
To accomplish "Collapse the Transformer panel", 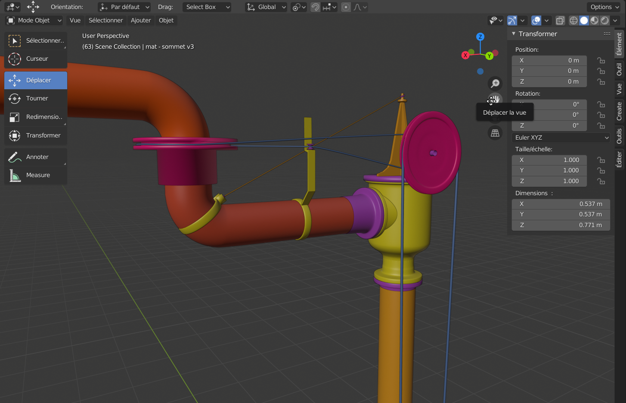I will 514,34.
